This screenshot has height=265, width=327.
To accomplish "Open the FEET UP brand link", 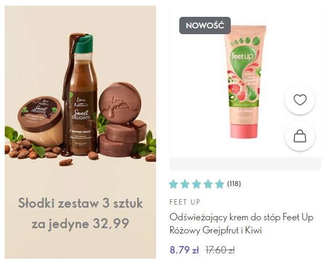I will click(185, 202).
